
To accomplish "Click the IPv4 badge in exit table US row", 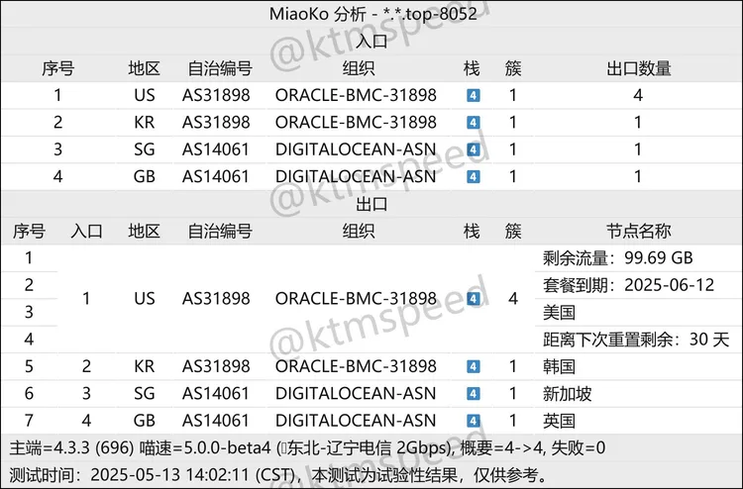I will [x=473, y=298].
